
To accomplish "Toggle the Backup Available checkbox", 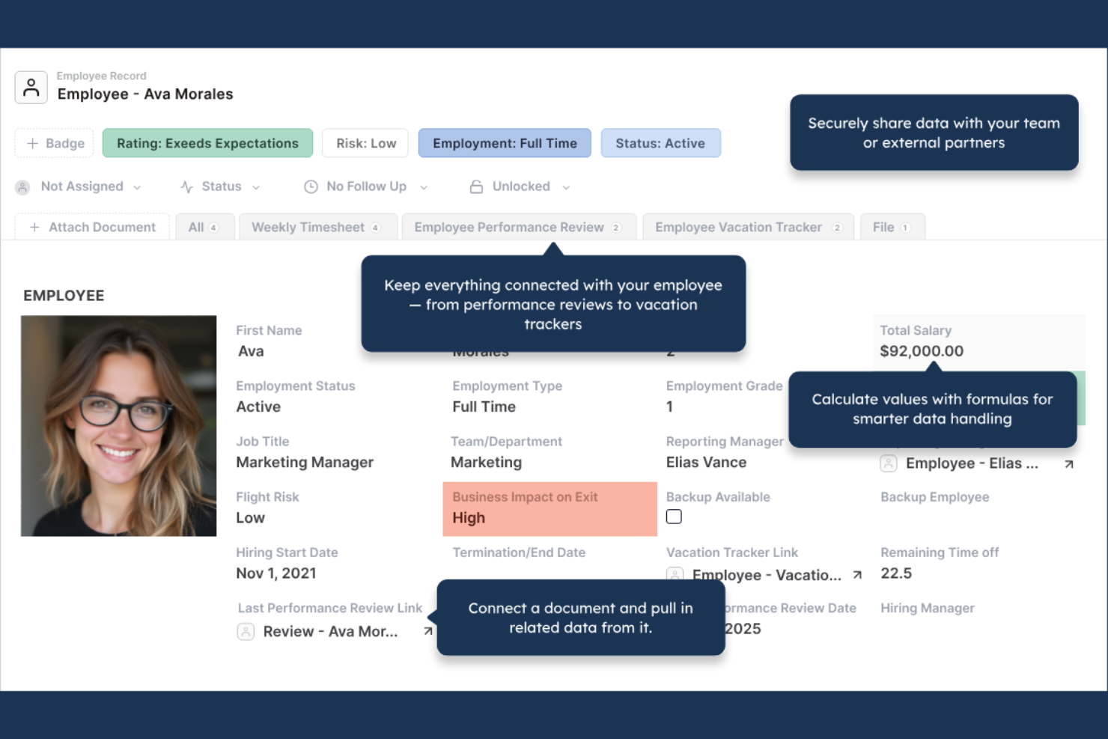I will coord(674,517).
